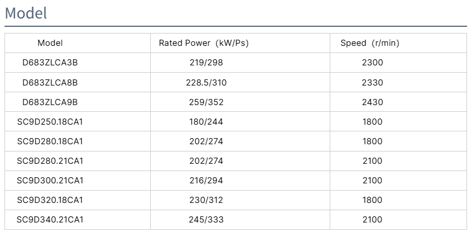Click the 2300 speed value
The image size is (471, 232).
click(372, 63)
